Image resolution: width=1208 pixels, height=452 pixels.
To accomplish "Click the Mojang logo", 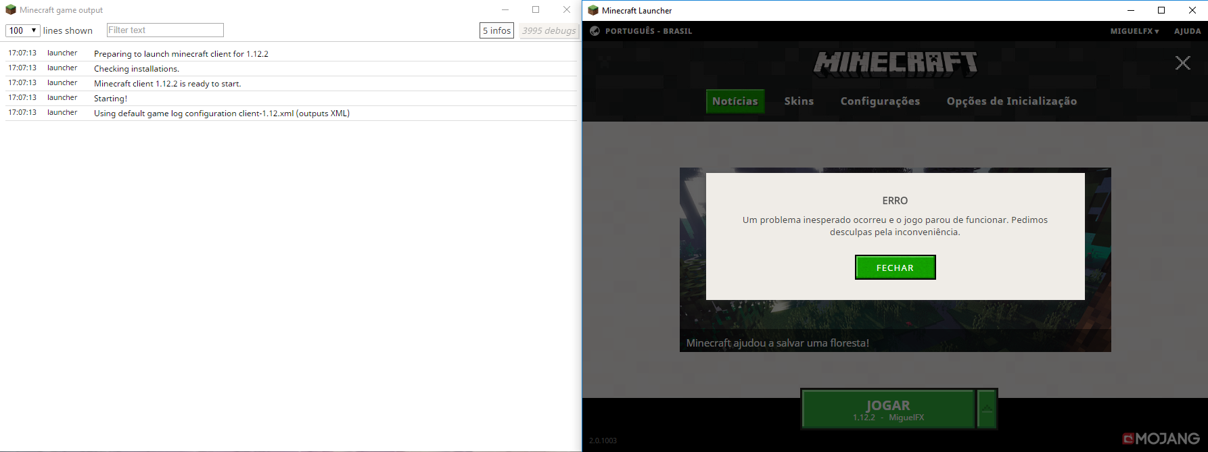I will (1161, 438).
